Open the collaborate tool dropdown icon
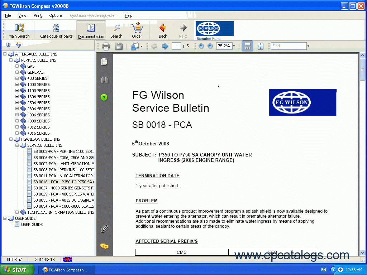This screenshot has height=275, width=367. click(137, 46)
